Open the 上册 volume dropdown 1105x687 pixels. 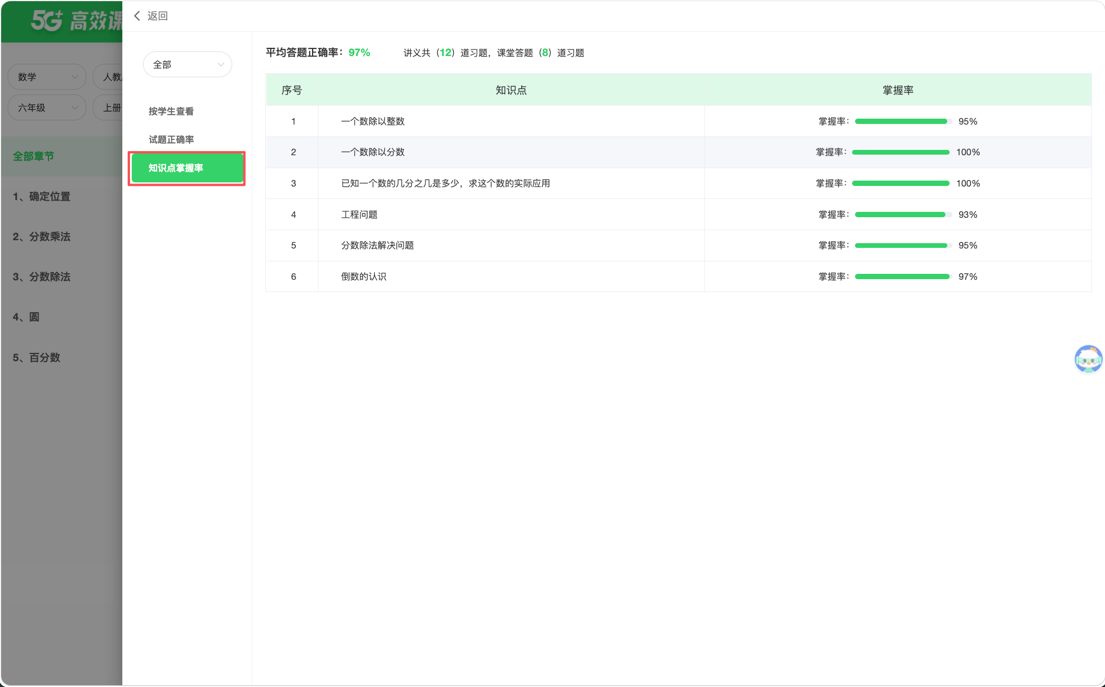point(108,107)
